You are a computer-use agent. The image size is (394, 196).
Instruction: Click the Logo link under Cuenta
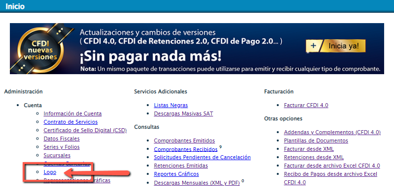(50, 172)
